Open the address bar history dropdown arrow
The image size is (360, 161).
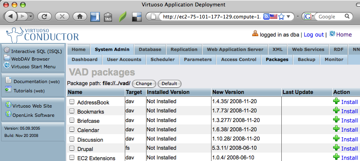click(x=289, y=17)
